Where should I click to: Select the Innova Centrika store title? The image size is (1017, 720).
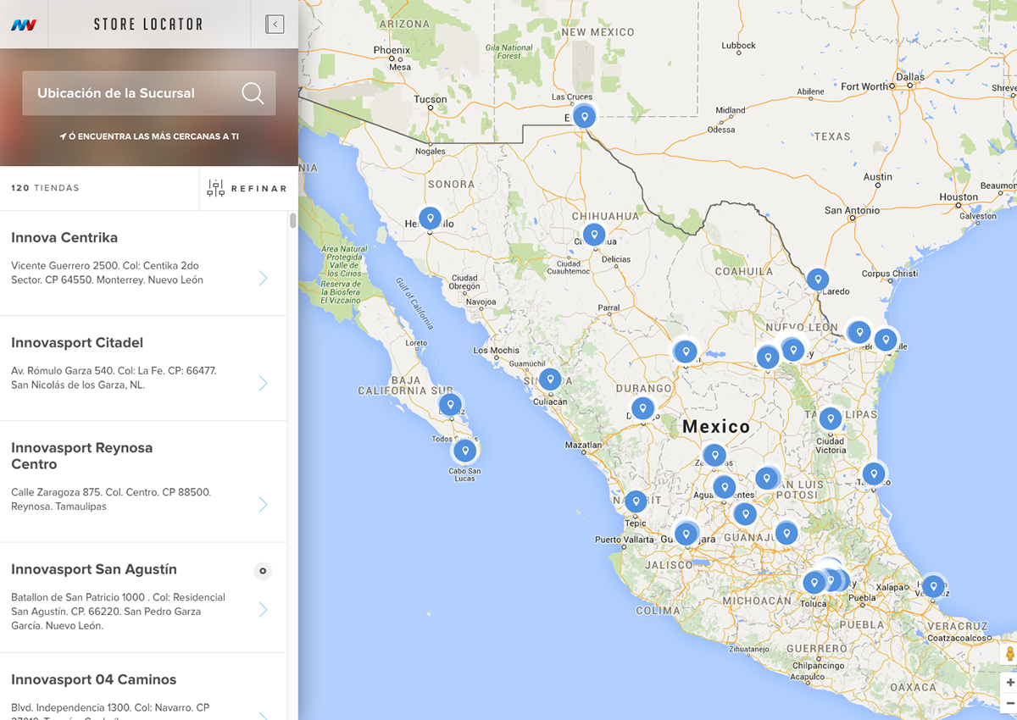(64, 238)
